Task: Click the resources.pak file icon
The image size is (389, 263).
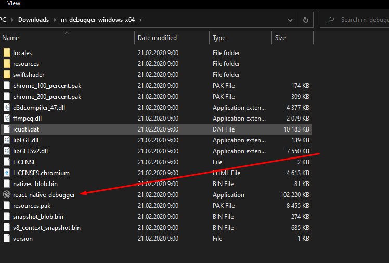Action: (7, 205)
